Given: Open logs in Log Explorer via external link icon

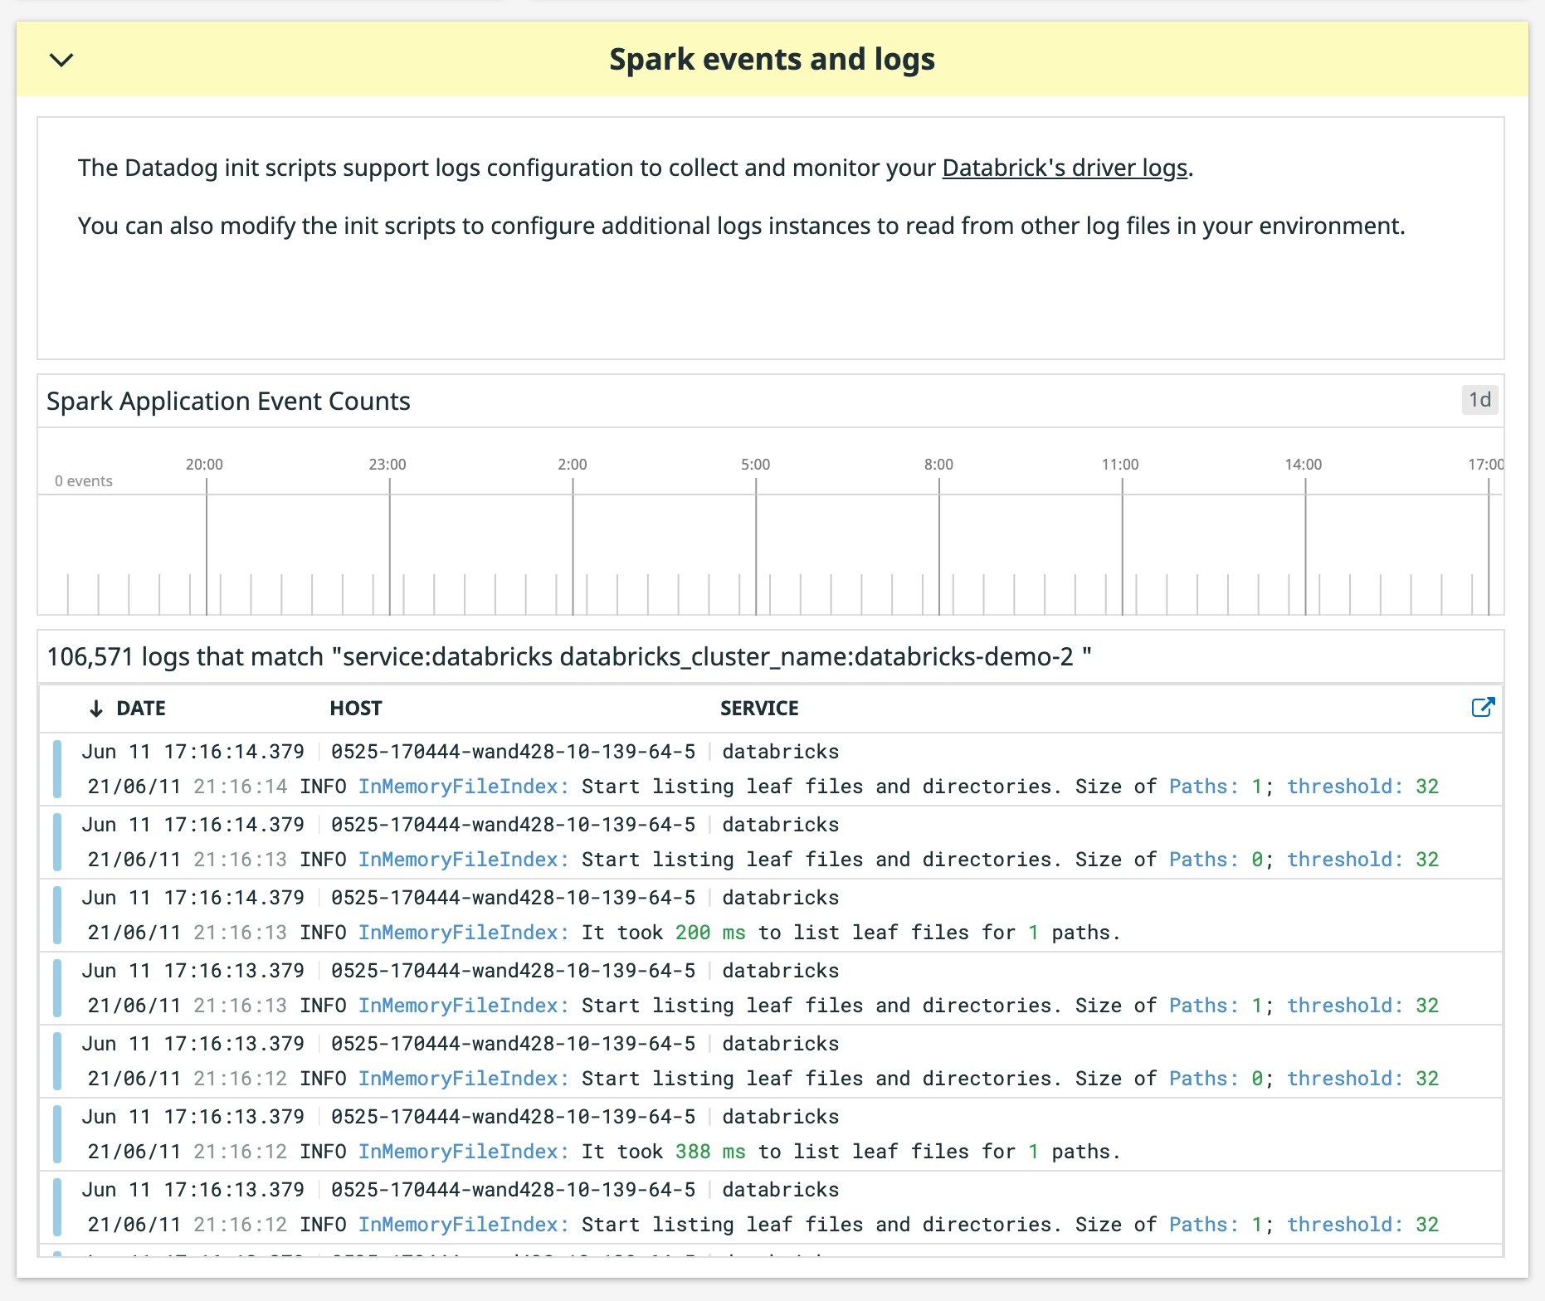Looking at the screenshot, I should [x=1483, y=708].
